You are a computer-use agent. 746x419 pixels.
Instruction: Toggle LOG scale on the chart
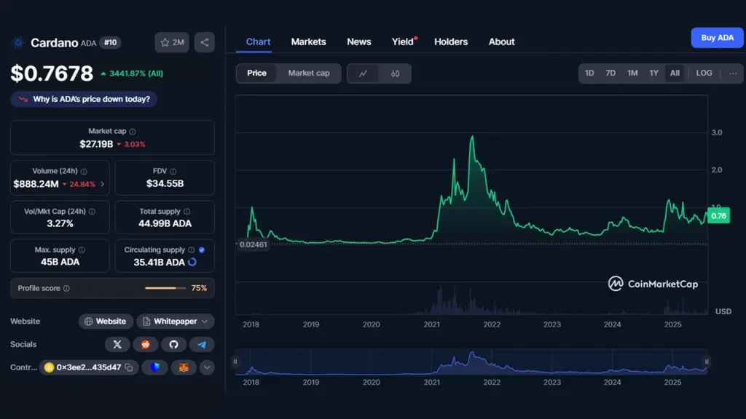704,73
